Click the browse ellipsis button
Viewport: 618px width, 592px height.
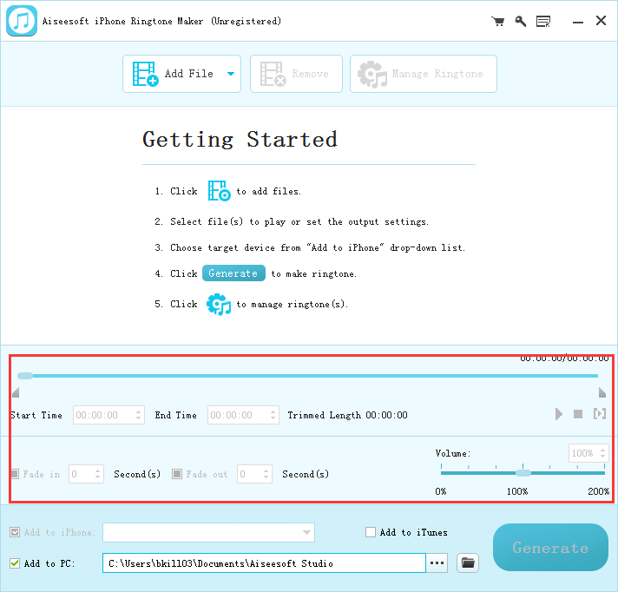click(437, 563)
